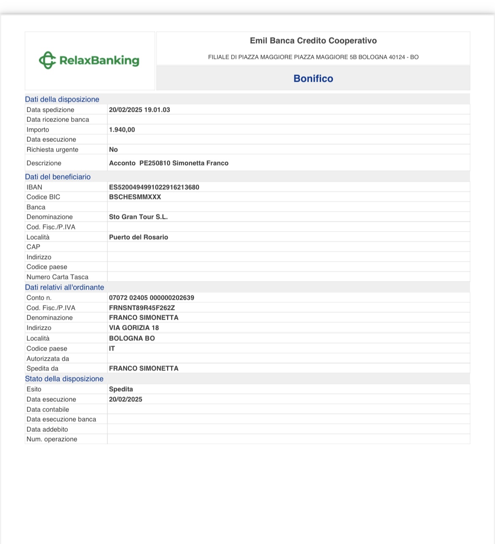Click the Importo label
The width and height of the screenshot is (495, 544).
coord(38,130)
